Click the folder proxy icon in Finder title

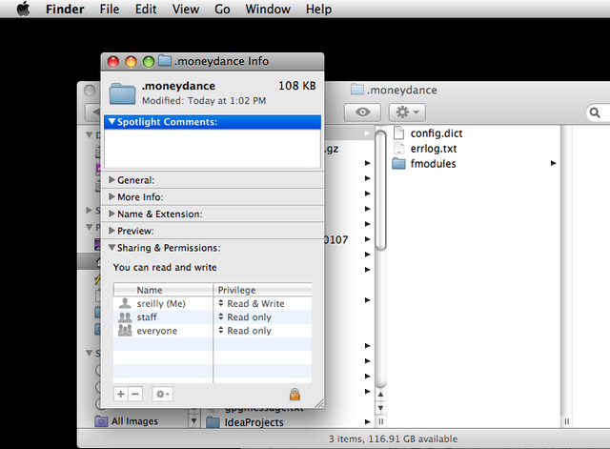(x=356, y=90)
